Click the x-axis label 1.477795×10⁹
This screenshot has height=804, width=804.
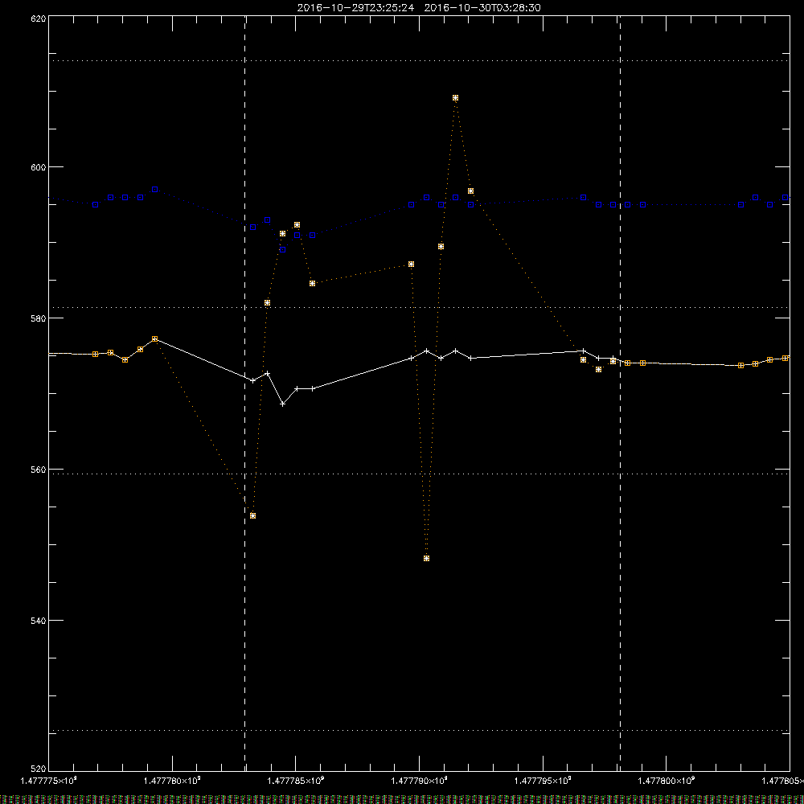point(543,781)
